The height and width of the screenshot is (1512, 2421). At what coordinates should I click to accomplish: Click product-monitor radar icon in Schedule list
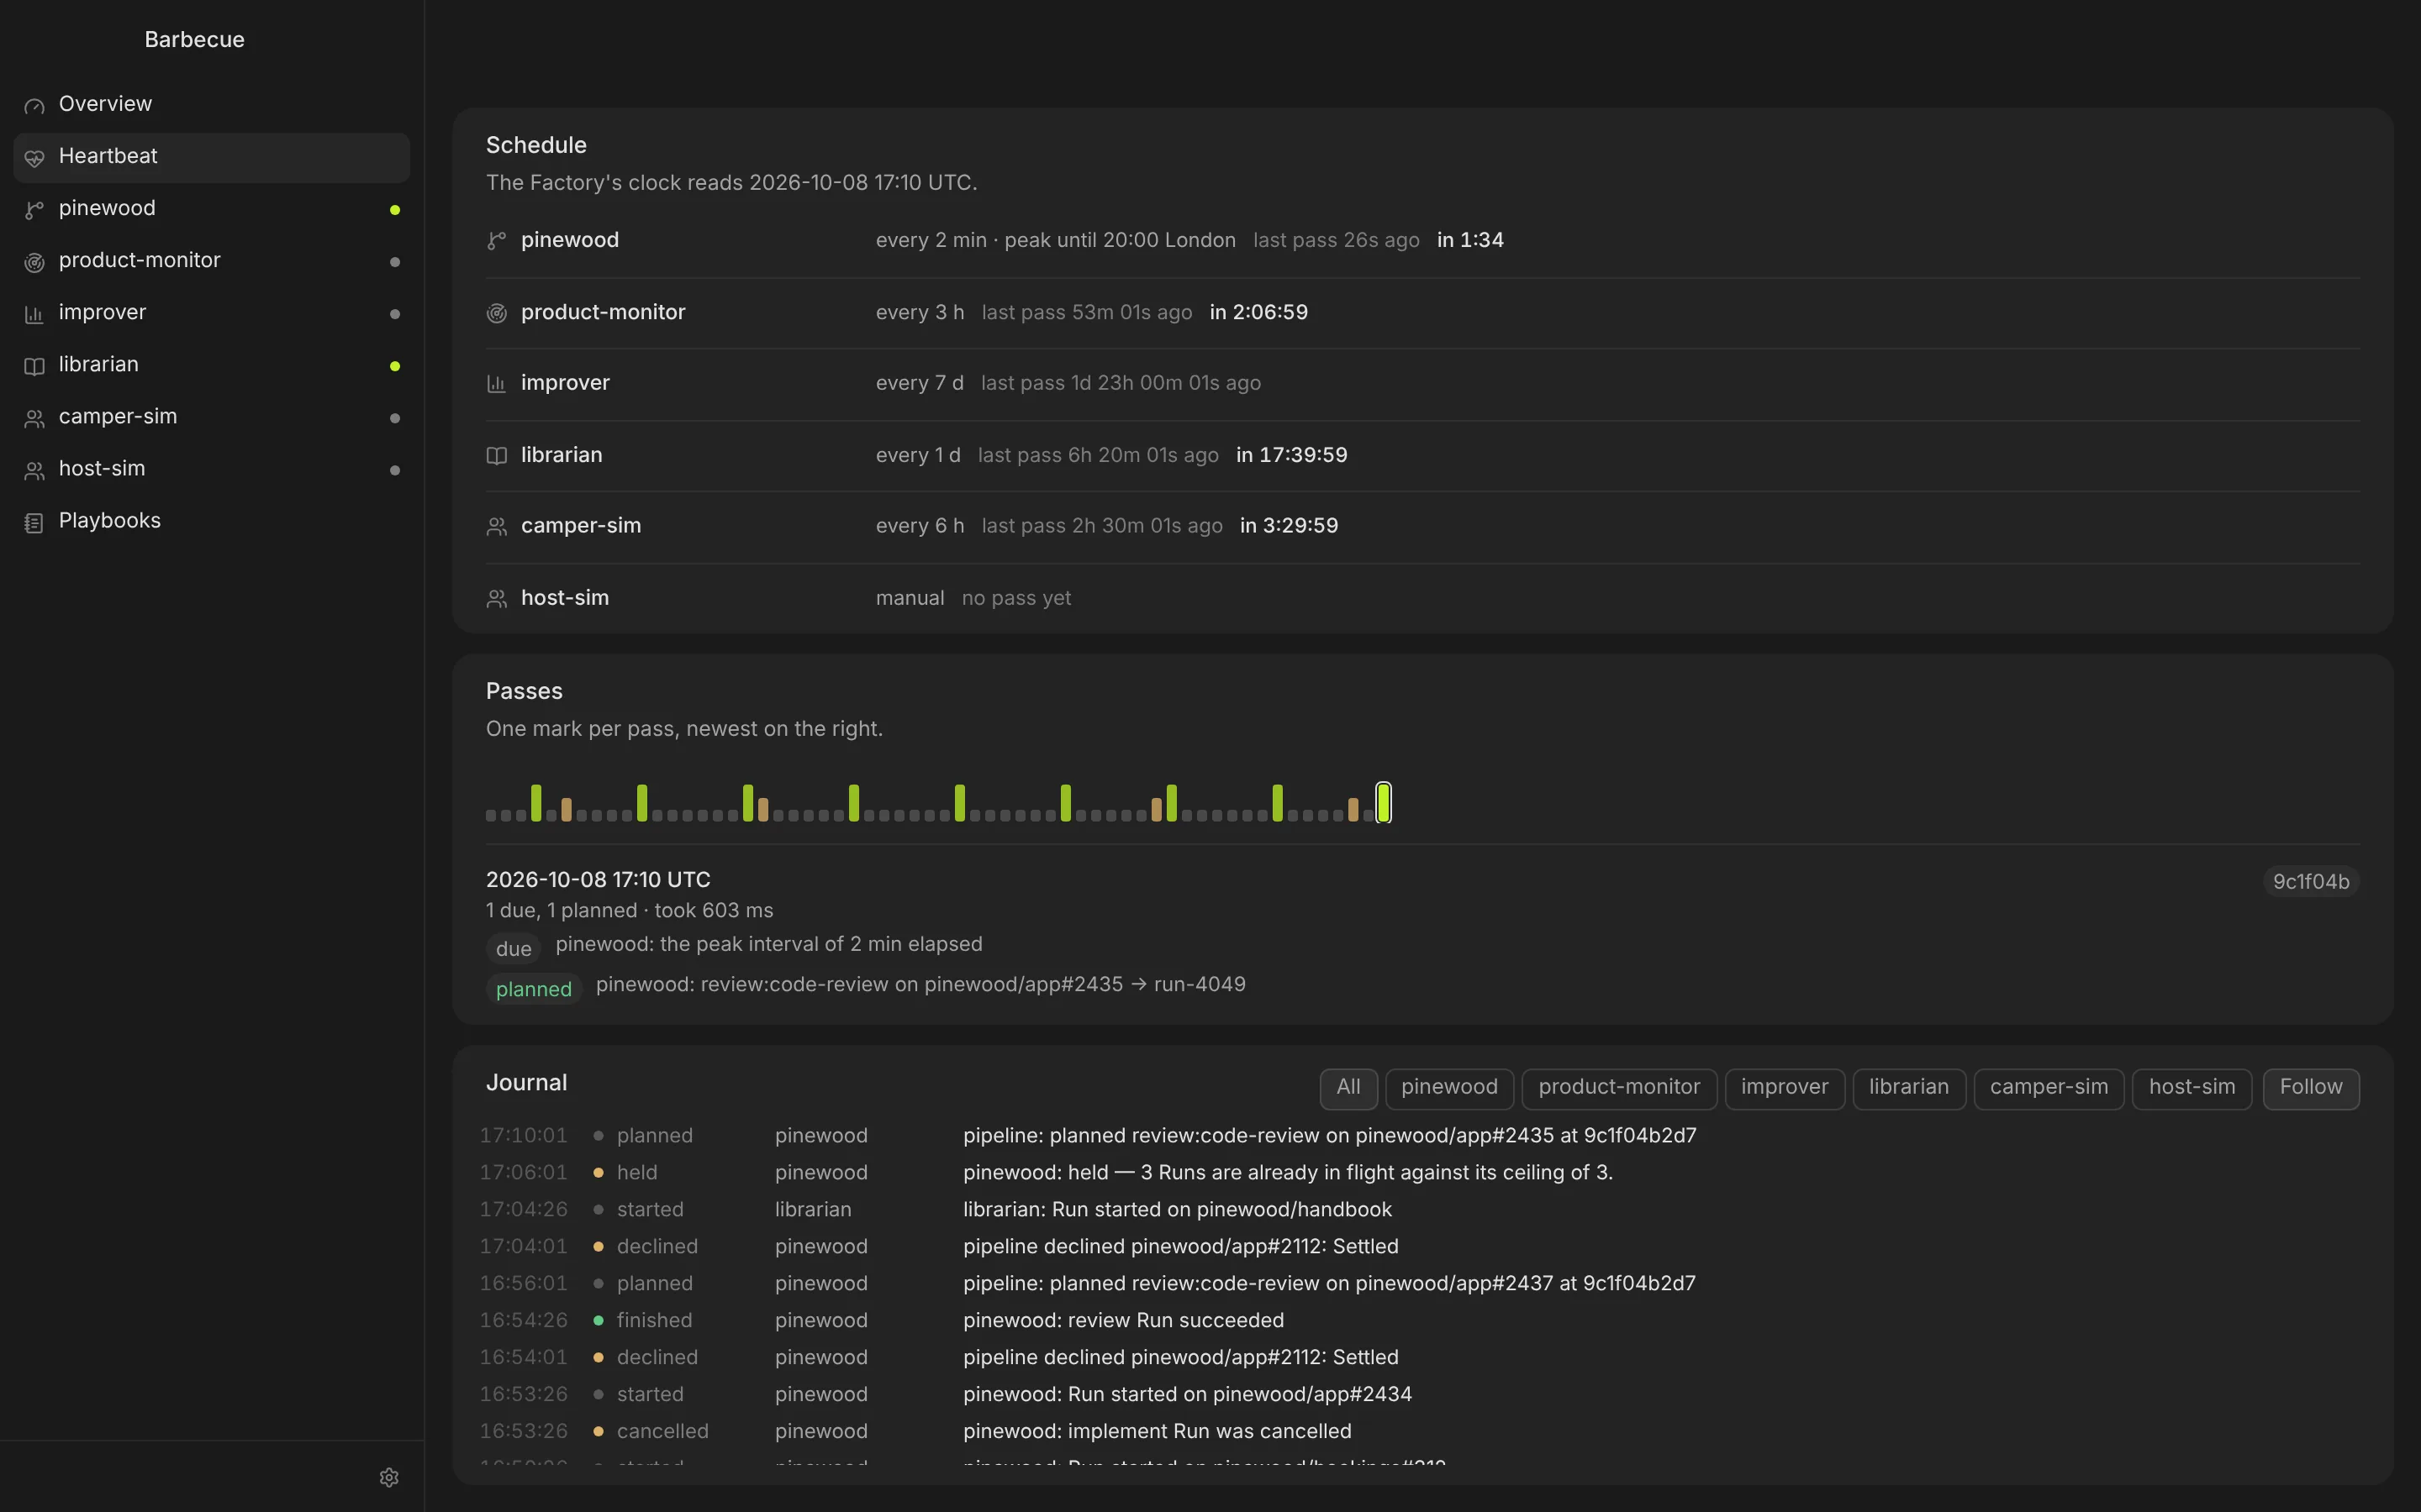point(496,313)
